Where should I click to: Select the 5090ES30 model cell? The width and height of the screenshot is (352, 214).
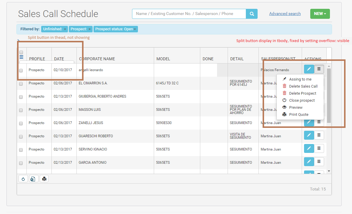tap(177, 123)
